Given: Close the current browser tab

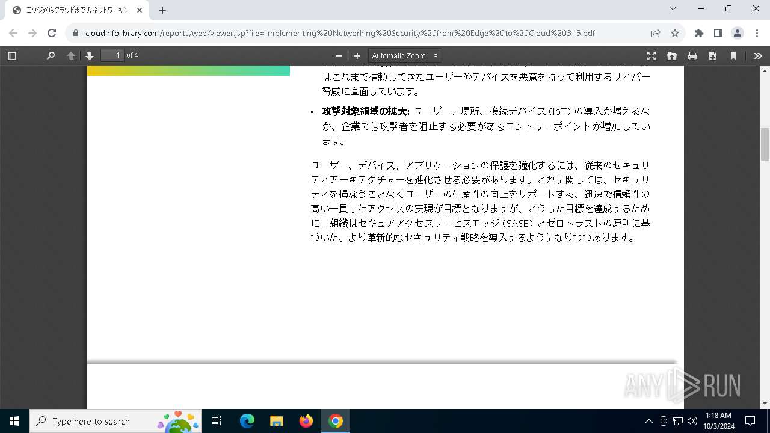Looking at the screenshot, I should pos(139,10).
